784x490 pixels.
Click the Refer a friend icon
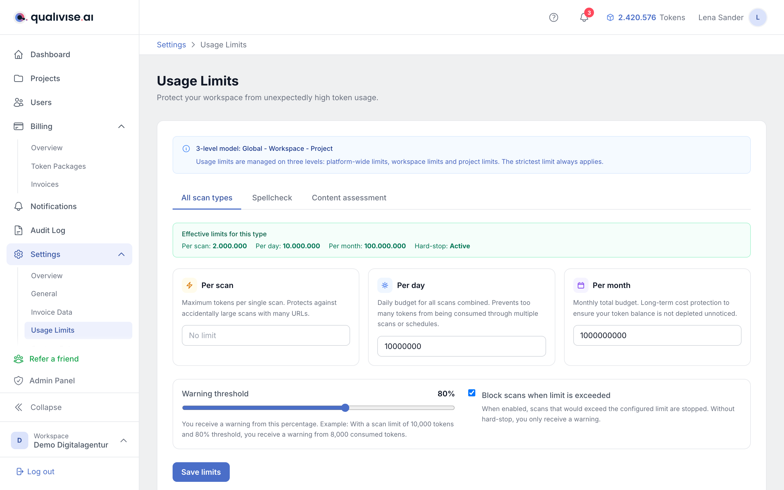pos(19,359)
